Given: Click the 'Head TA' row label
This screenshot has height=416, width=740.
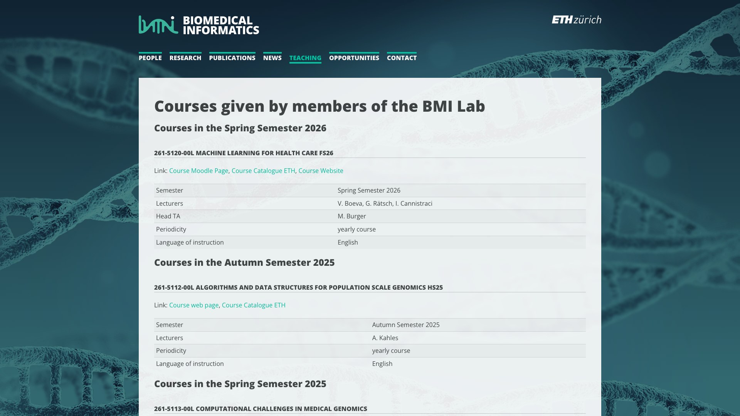Looking at the screenshot, I should tap(168, 216).
